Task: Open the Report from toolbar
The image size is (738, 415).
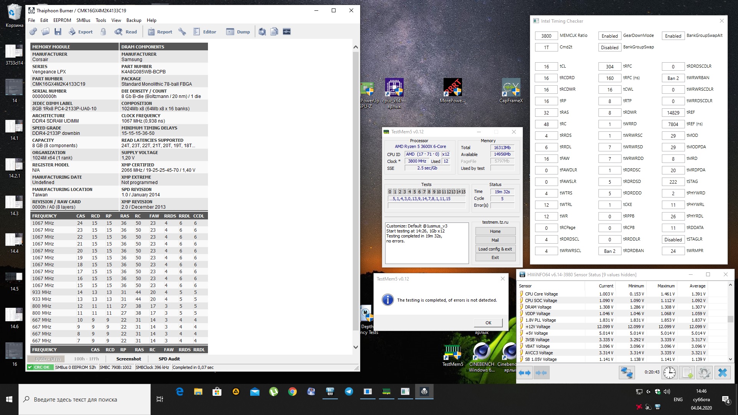Action: [x=160, y=32]
